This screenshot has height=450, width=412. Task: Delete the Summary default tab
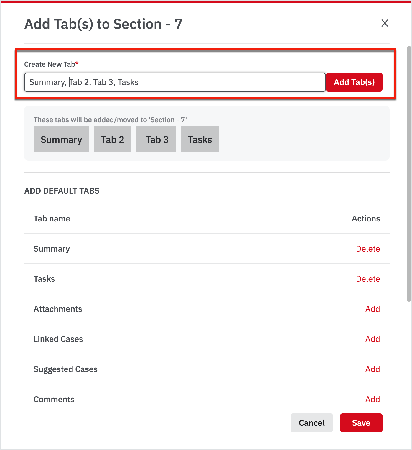tap(368, 249)
